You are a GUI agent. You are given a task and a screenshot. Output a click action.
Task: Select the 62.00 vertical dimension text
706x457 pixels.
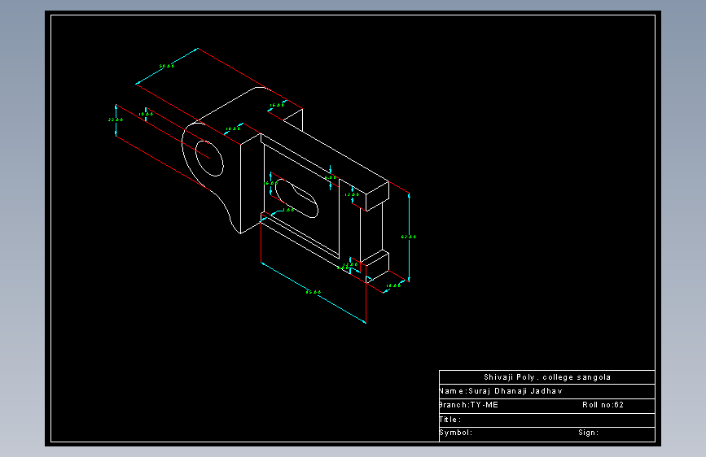pos(409,237)
